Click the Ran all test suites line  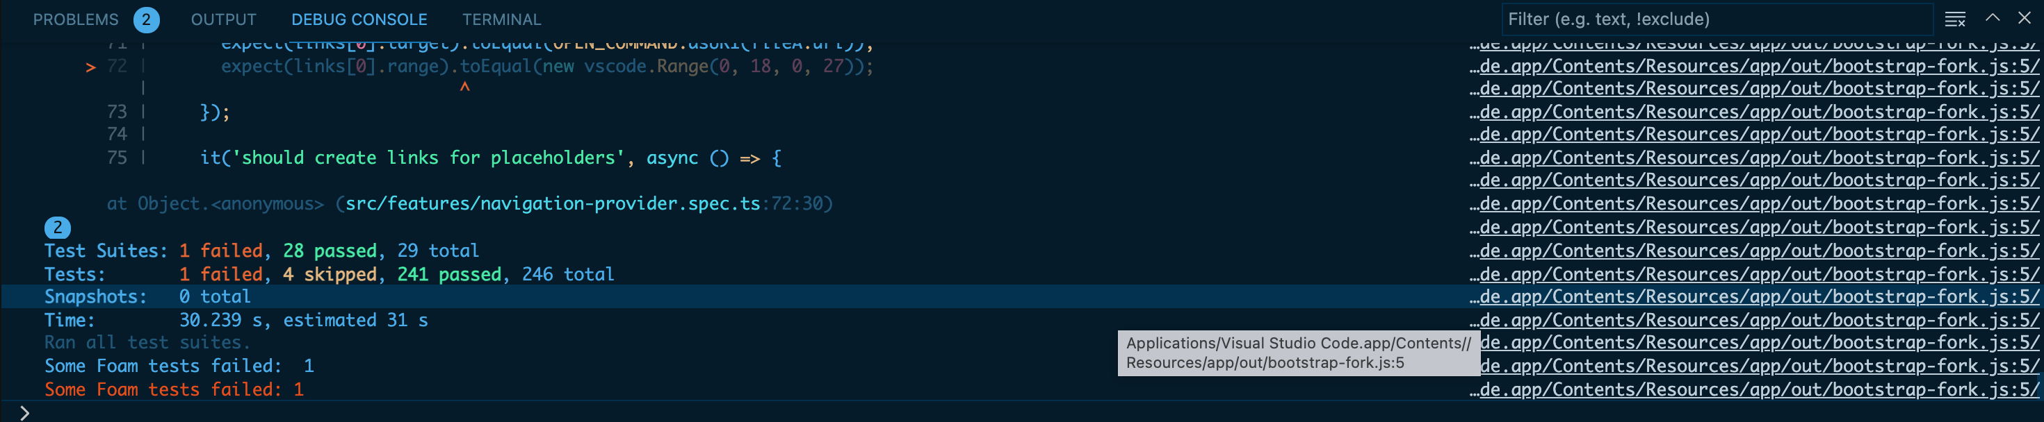tap(147, 343)
